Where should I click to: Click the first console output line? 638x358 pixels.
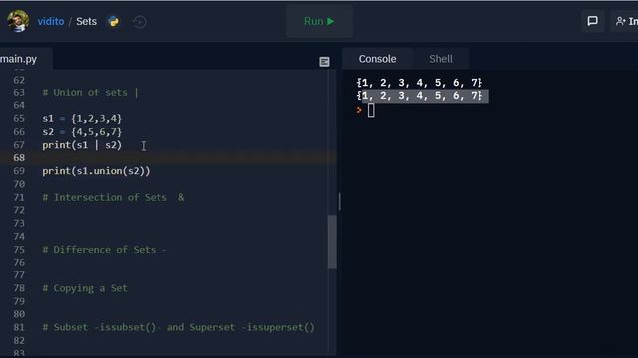point(419,83)
